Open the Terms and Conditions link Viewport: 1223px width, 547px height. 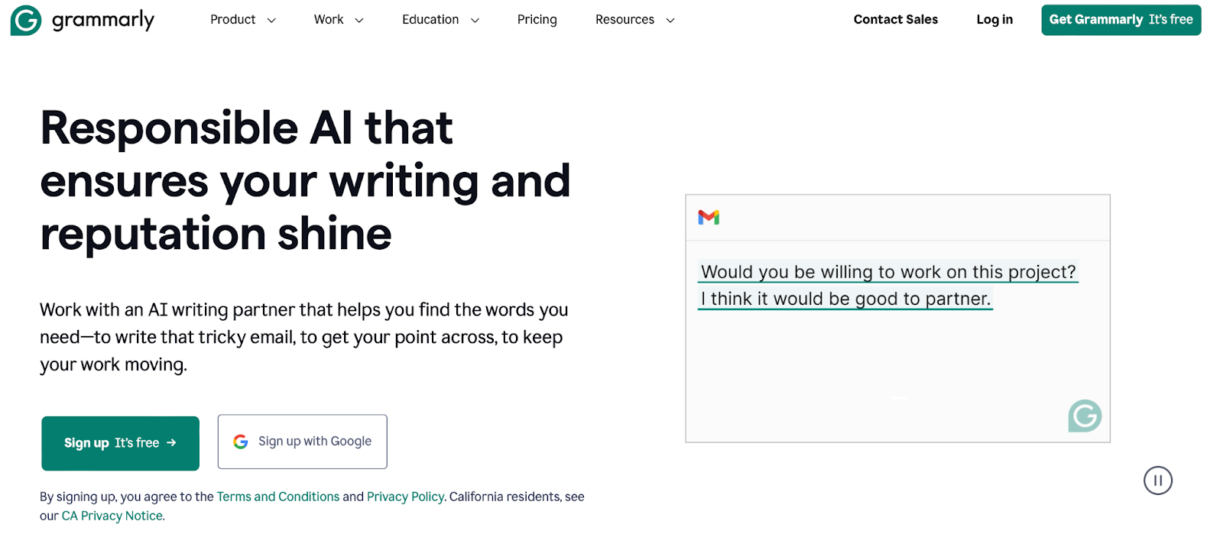tap(278, 497)
